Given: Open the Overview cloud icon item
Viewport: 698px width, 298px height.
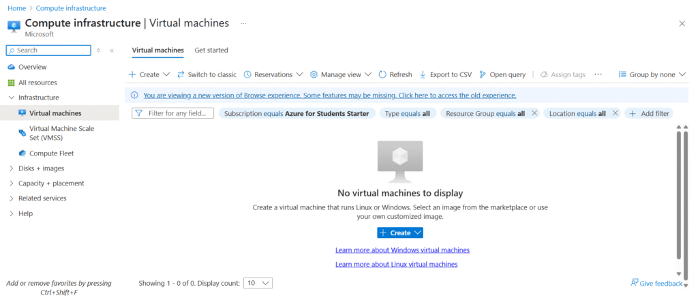Looking at the screenshot, I should (x=12, y=67).
